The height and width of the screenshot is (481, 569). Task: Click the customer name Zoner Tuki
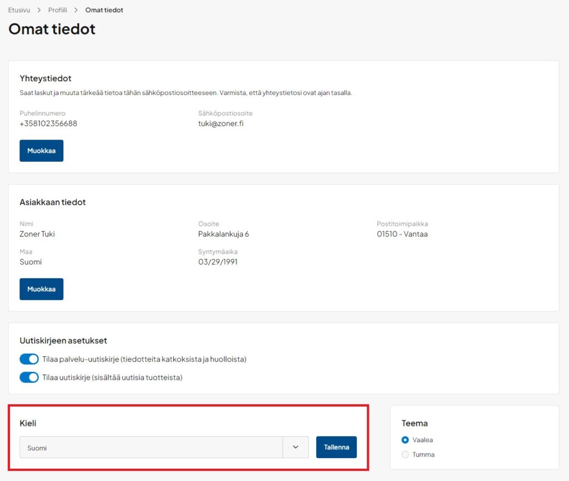(37, 234)
